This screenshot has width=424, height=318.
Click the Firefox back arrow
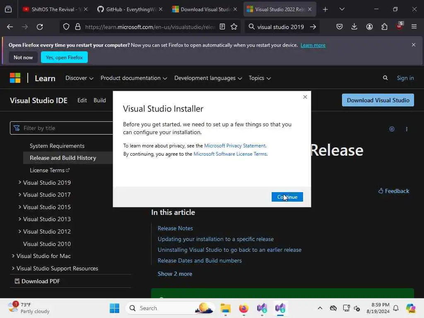click(x=10, y=27)
